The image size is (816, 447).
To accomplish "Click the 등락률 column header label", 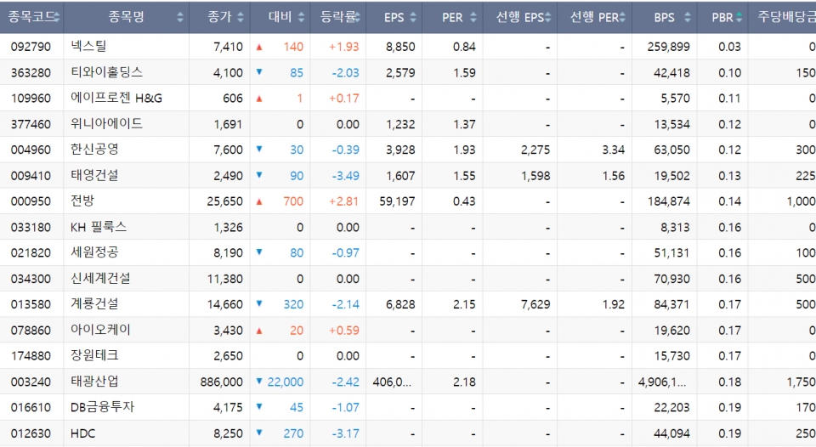I will coord(338,17).
